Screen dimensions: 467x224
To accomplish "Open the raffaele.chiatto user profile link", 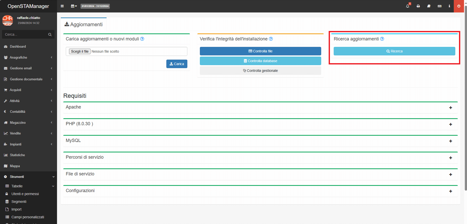I will pyautogui.click(x=29, y=18).
